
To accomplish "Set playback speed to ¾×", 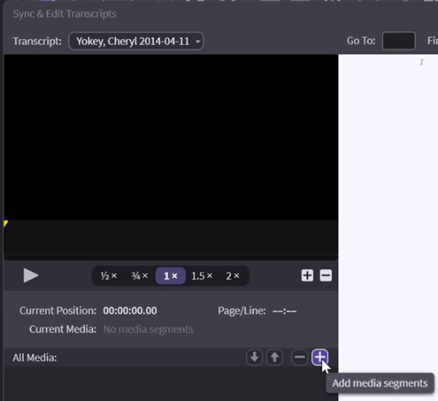I will (x=139, y=276).
